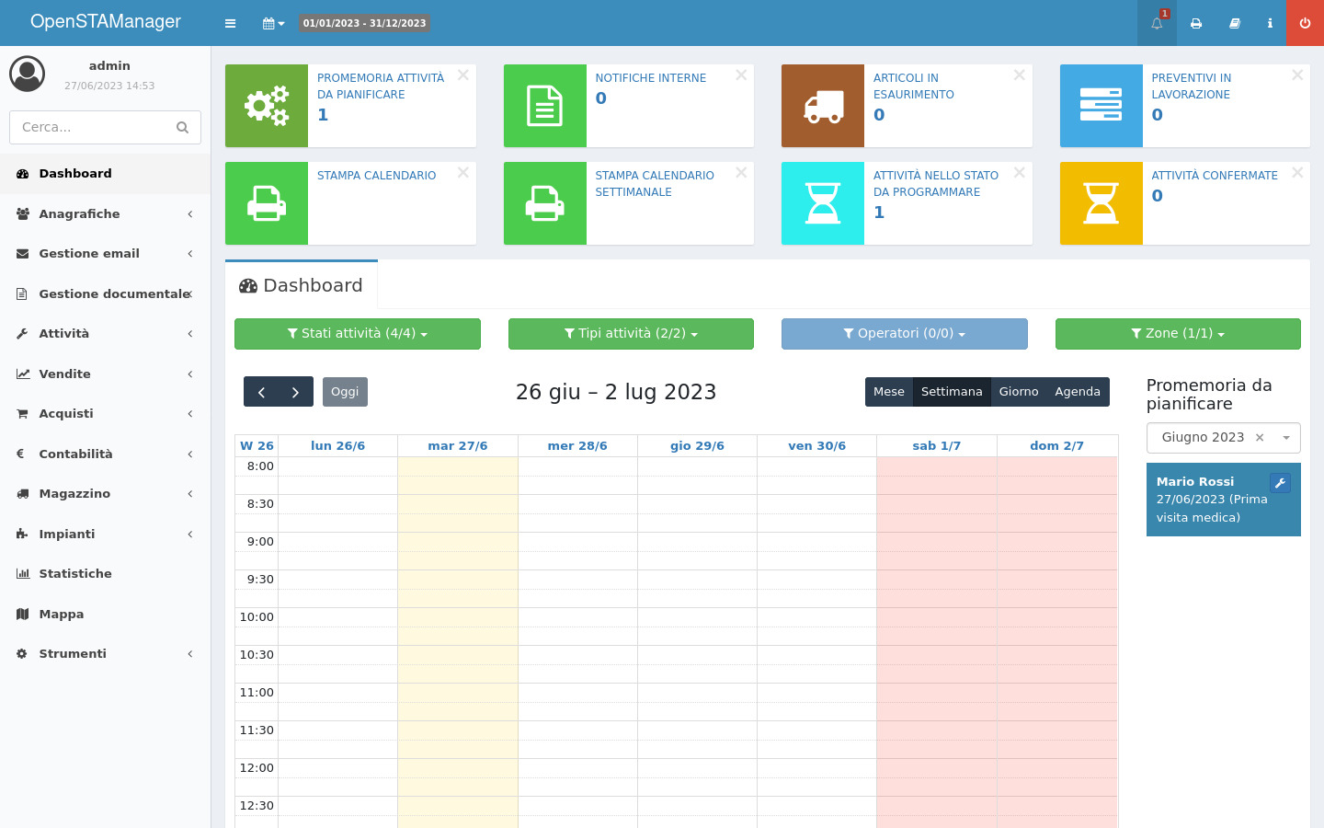Open Statistiche in sidebar
Image resolution: width=1324 pixels, height=828 pixels.
[106, 574]
